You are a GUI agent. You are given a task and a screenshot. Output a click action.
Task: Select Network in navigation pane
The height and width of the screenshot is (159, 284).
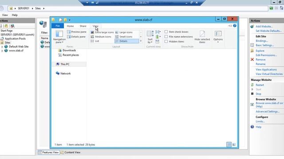tap(63, 73)
